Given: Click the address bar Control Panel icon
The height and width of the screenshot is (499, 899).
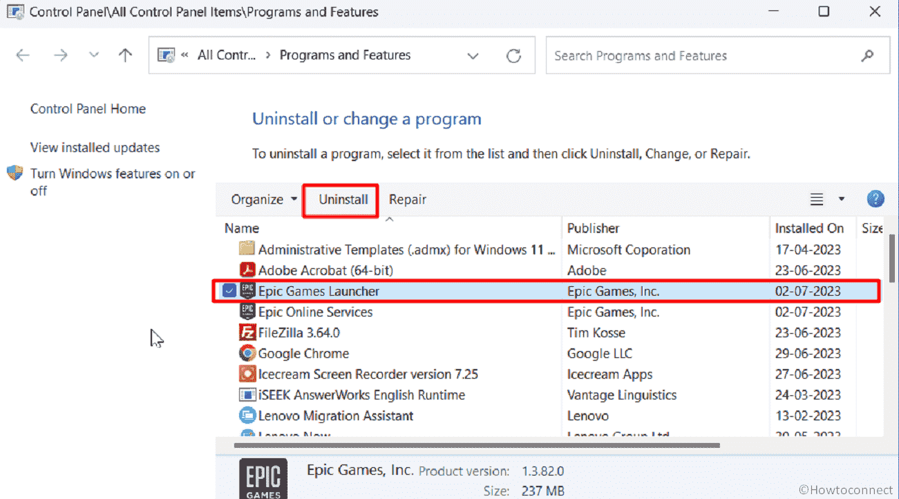Looking at the screenshot, I should 166,55.
